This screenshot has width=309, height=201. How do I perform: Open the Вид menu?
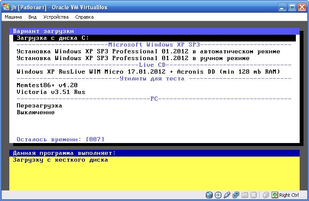pyautogui.click(x=33, y=17)
